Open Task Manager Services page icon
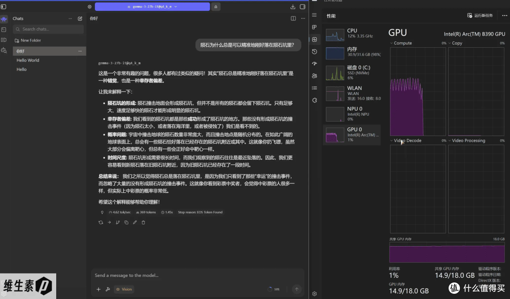The image size is (510, 299). click(x=314, y=100)
